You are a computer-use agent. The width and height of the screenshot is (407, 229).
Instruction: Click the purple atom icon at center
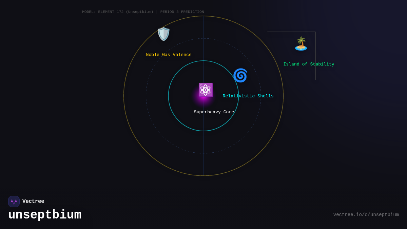click(206, 90)
